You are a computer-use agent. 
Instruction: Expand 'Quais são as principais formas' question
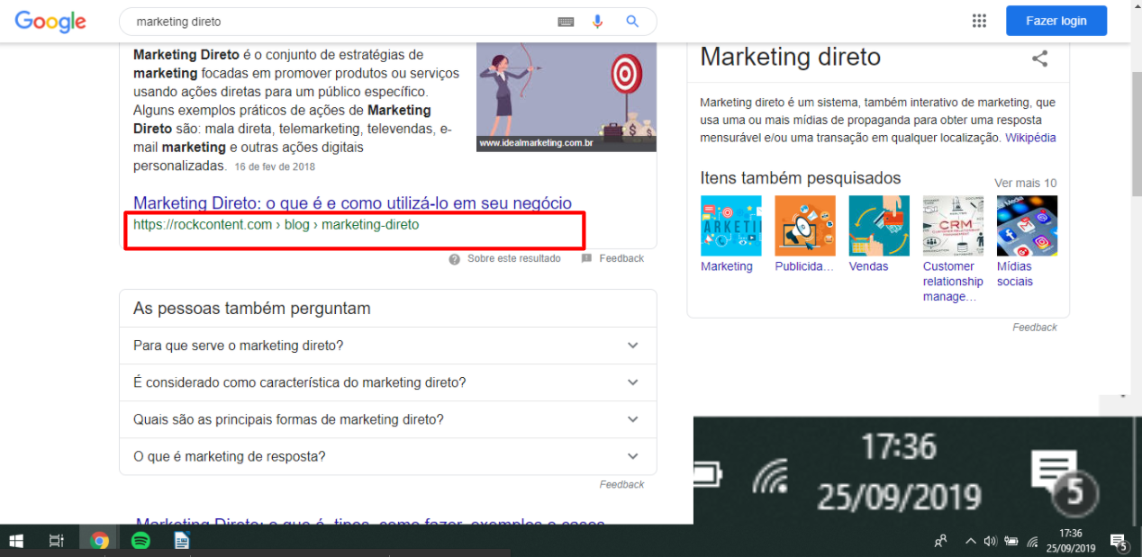click(632, 419)
